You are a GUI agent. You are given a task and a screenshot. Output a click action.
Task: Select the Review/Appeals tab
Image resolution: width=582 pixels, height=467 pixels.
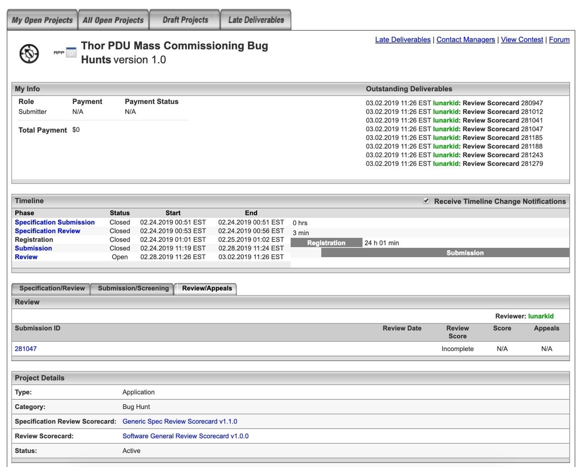(x=207, y=288)
